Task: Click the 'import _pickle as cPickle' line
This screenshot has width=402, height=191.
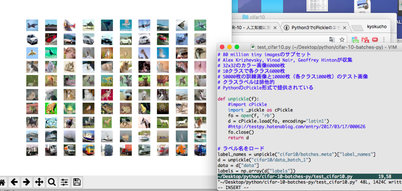Action: click(x=260, y=110)
